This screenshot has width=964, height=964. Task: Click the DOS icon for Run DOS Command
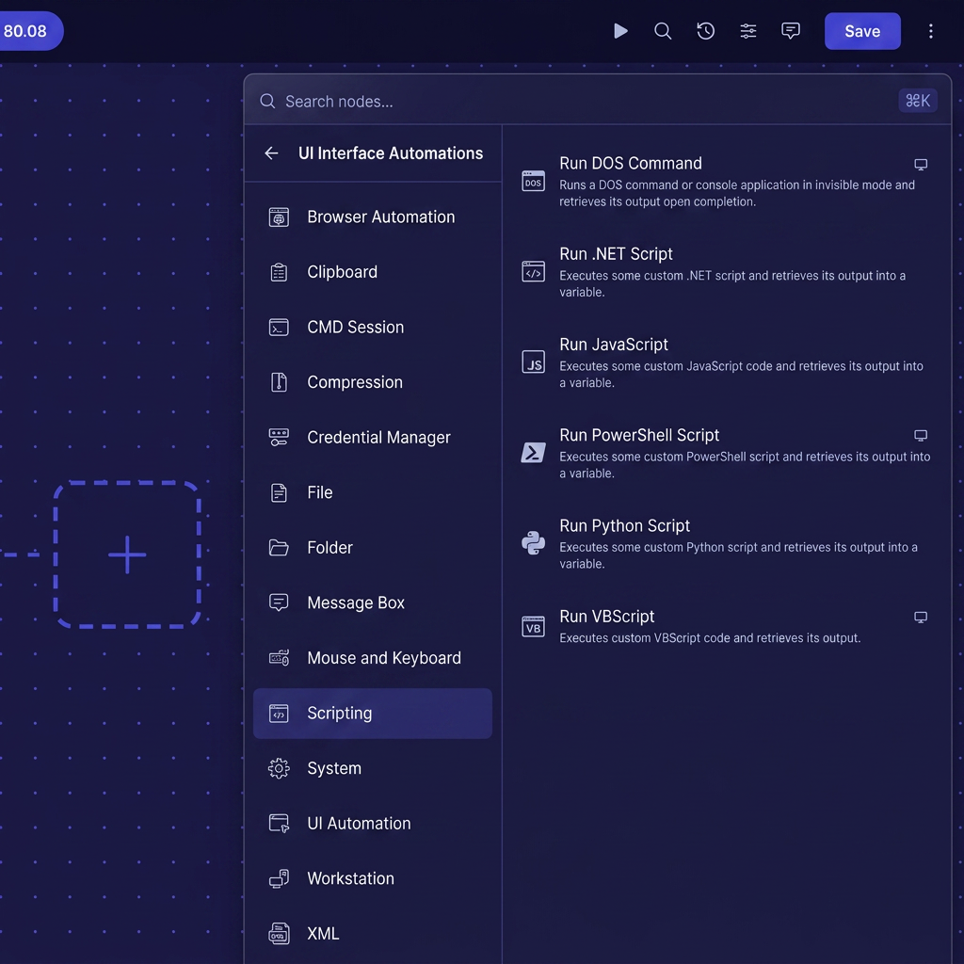533,182
